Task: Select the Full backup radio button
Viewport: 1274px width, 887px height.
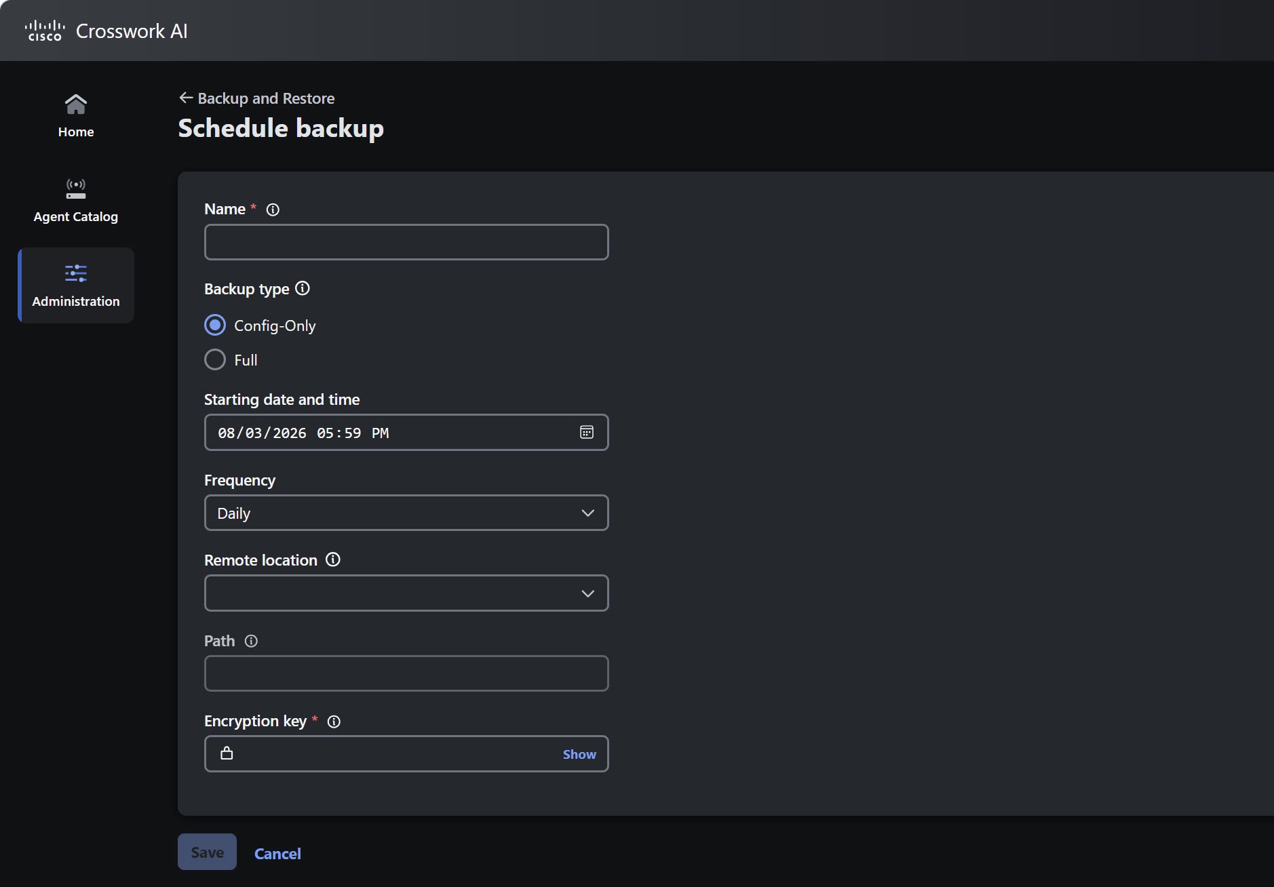Action: (x=215, y=359)
